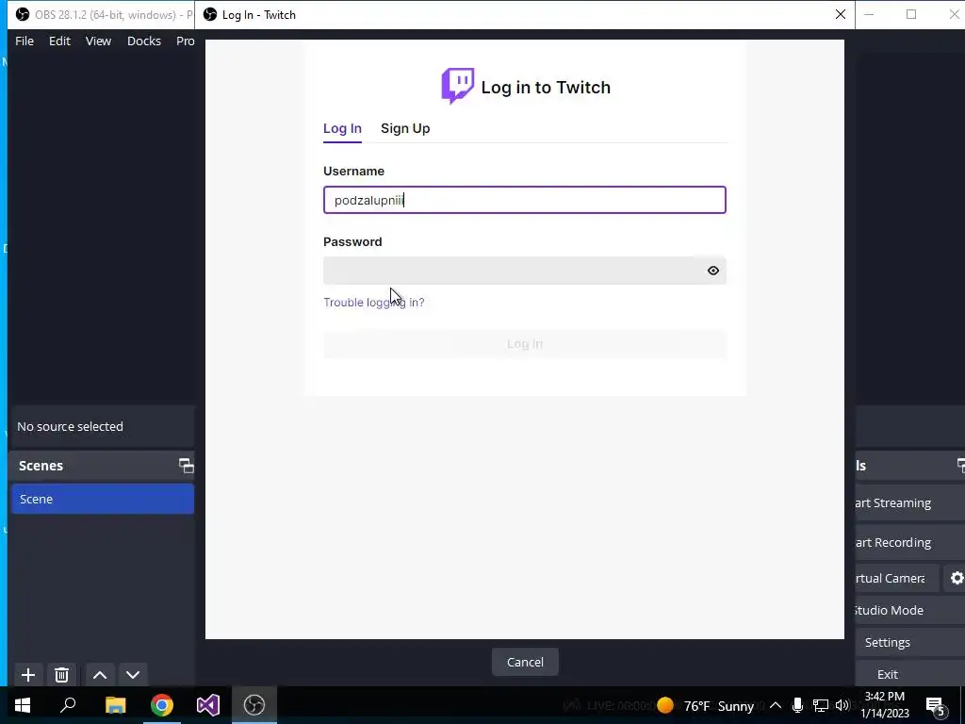Open the OBS Docks menu

coord(144,41)
